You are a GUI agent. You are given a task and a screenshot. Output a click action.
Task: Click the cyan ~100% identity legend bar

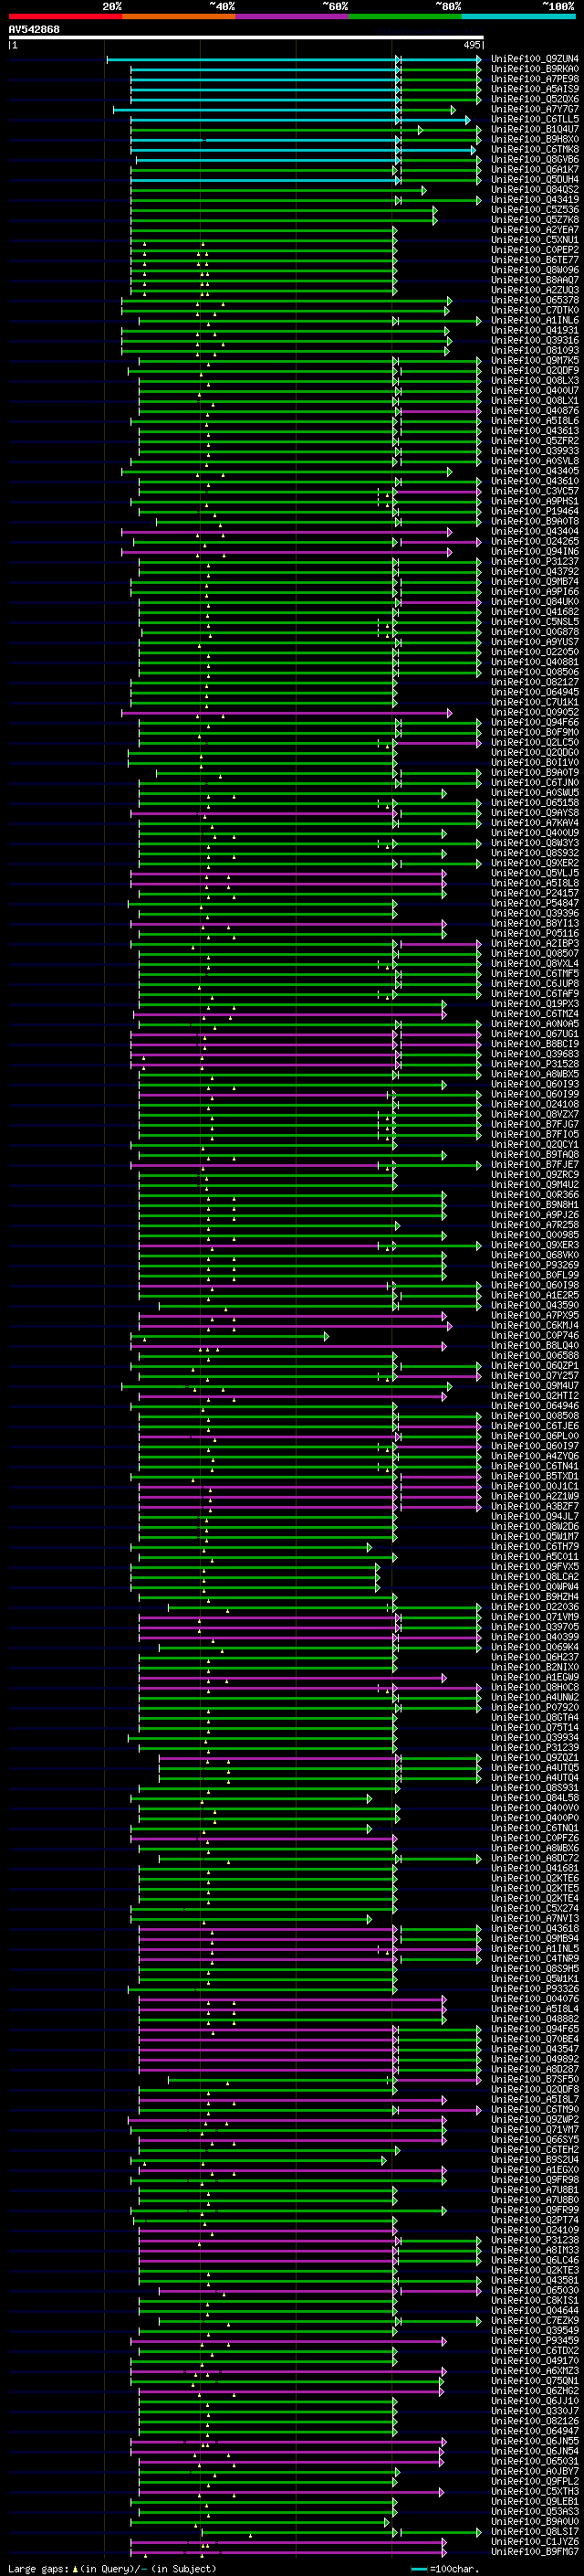click(x=519, y=16)
